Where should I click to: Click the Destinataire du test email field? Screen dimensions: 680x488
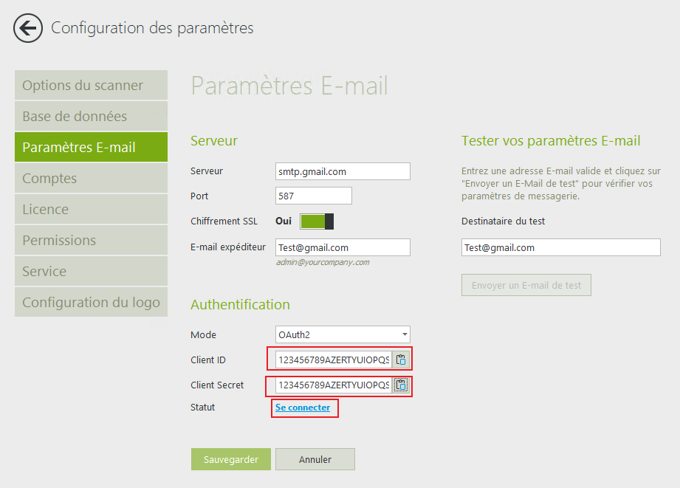point(560,248)
